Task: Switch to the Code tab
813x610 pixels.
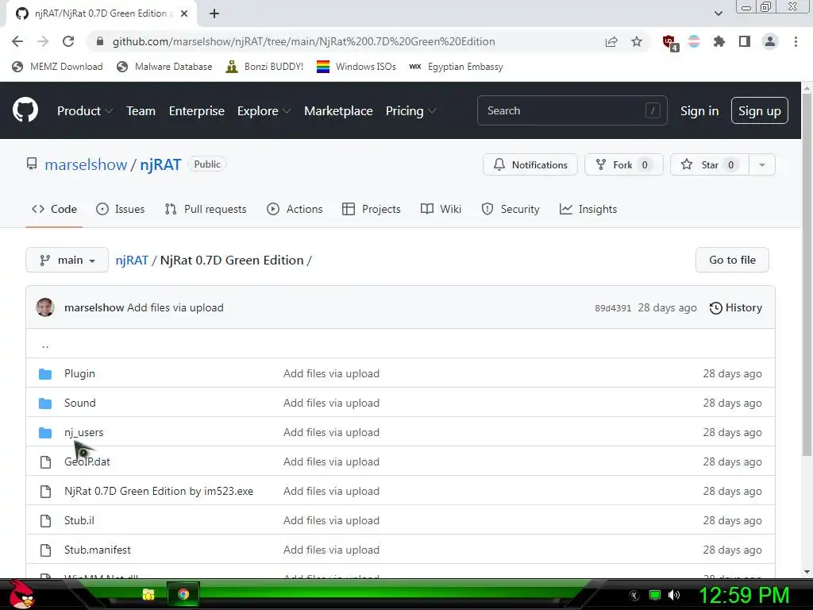Action: coord(54,209)
